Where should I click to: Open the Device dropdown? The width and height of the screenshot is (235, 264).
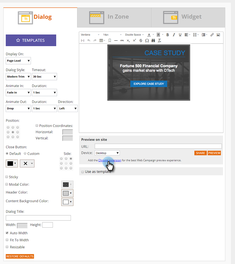pos(107,153)
